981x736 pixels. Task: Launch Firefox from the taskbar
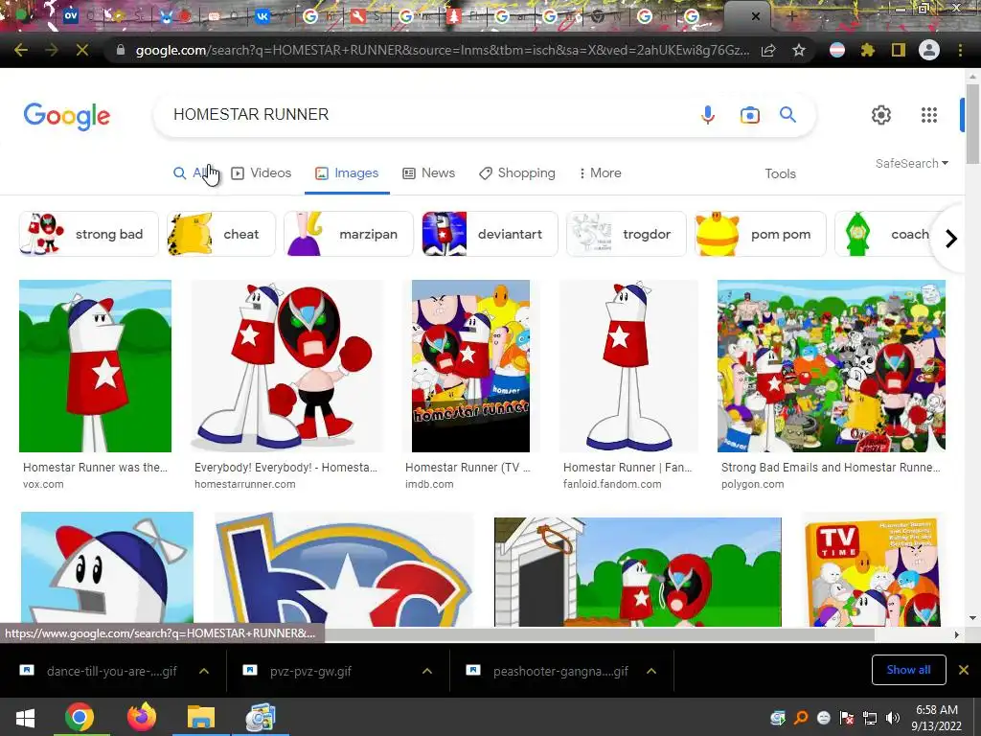coord(142,717)
